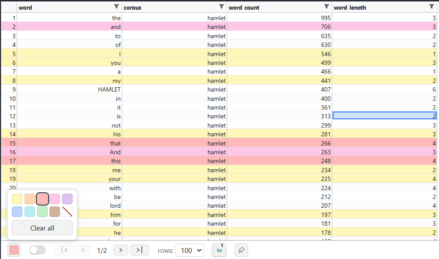Select row number 17
This screenshot has width=439, height=259.
pyautogui.click(x=9, y=161)
